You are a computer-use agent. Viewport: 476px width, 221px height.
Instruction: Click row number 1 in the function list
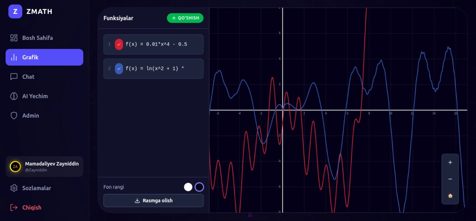point(109,44)
